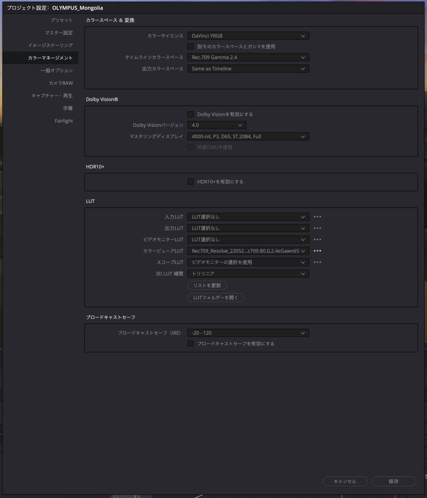Click キャンセル button

click(x=345, y=481)
